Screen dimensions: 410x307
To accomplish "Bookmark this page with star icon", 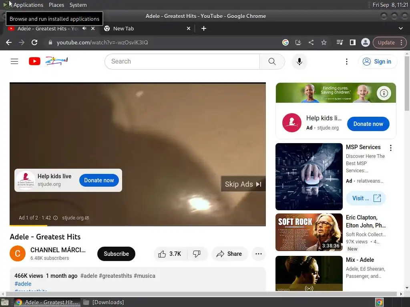I will click(x=324, y=42).
